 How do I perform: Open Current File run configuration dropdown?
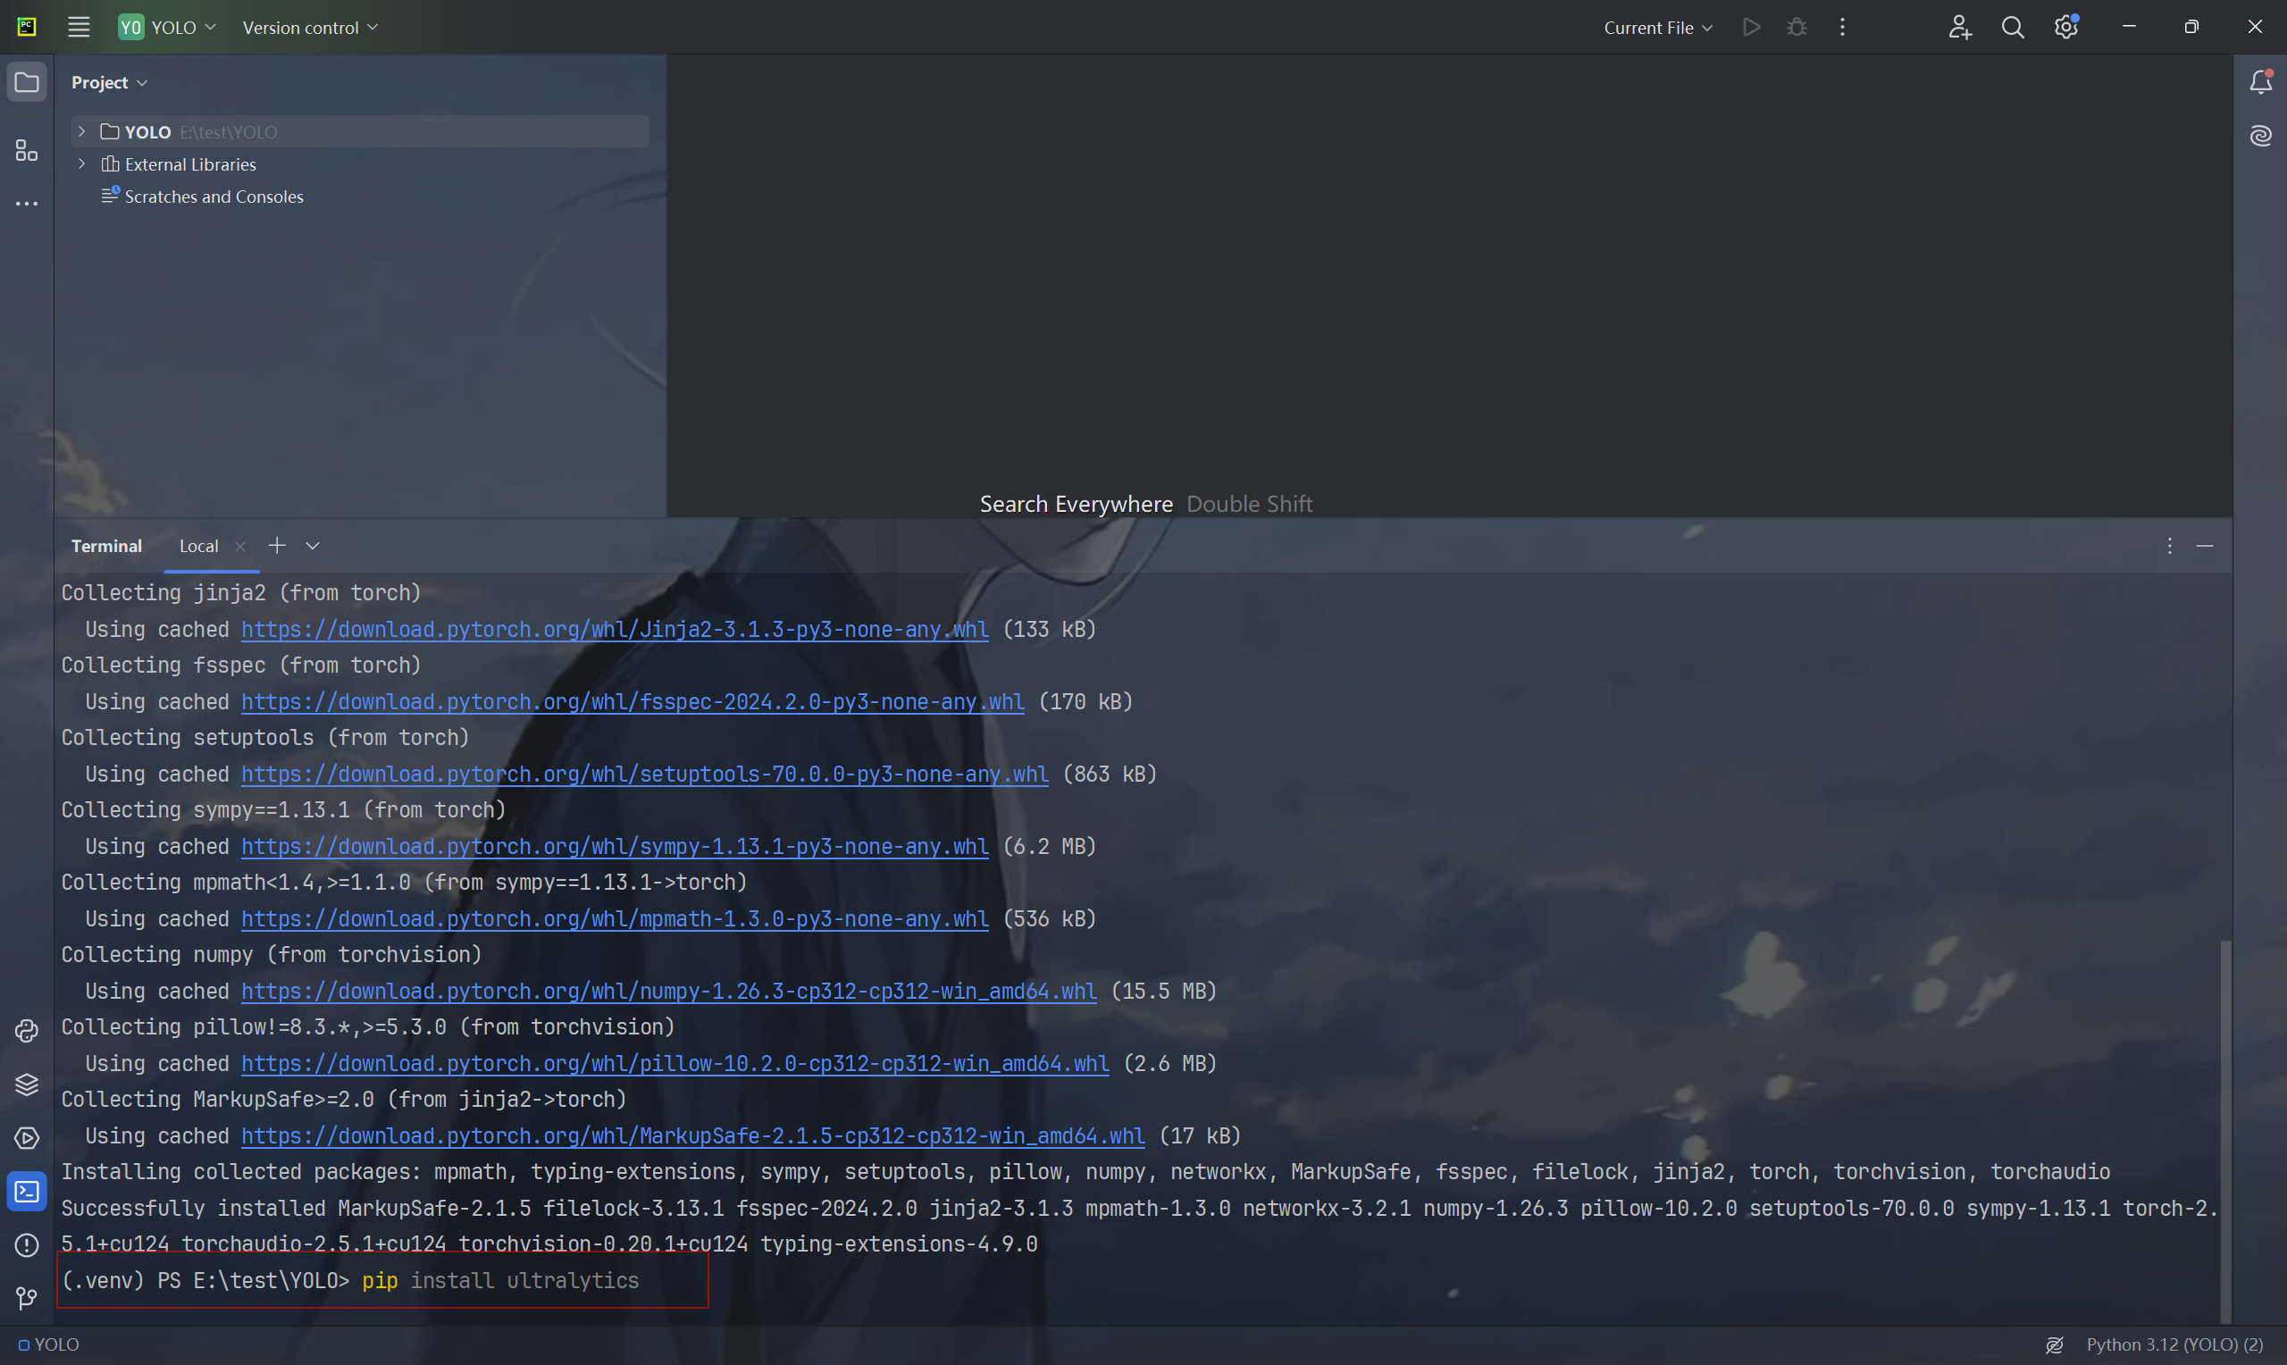point(1657,28)
